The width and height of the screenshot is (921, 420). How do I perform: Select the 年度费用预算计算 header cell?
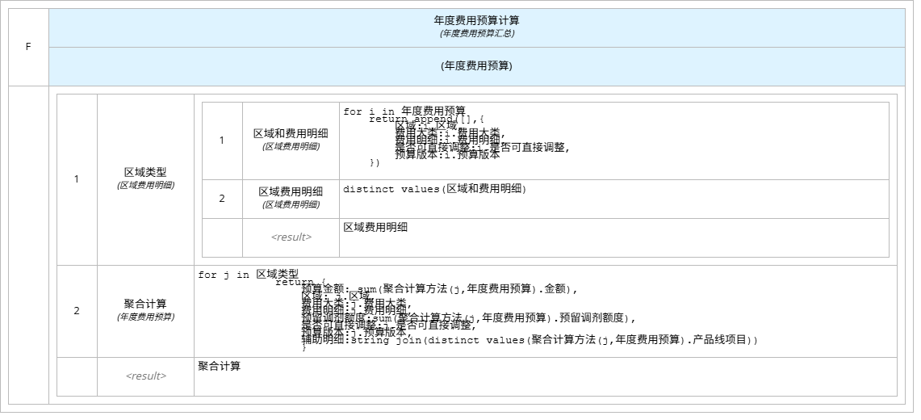point(476,27)
